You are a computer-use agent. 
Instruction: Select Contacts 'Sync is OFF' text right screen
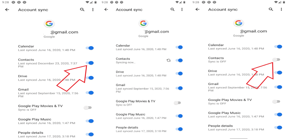[217, 62]
